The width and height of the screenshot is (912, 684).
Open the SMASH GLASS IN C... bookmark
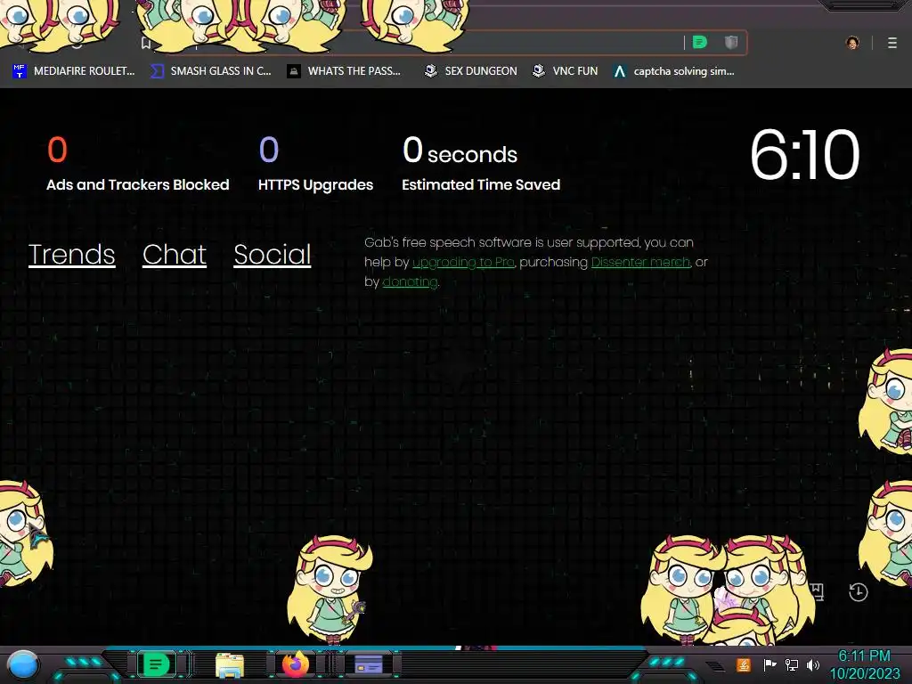coord(211,71)
